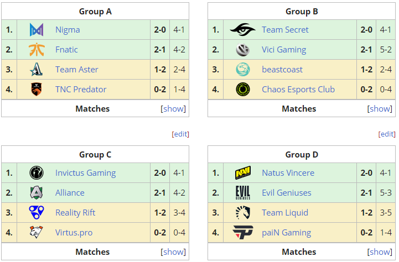Click the Virtus.pro logo icon
This screenshot has width=399, height=262.
pyautogui.click(x=37, y=233)
